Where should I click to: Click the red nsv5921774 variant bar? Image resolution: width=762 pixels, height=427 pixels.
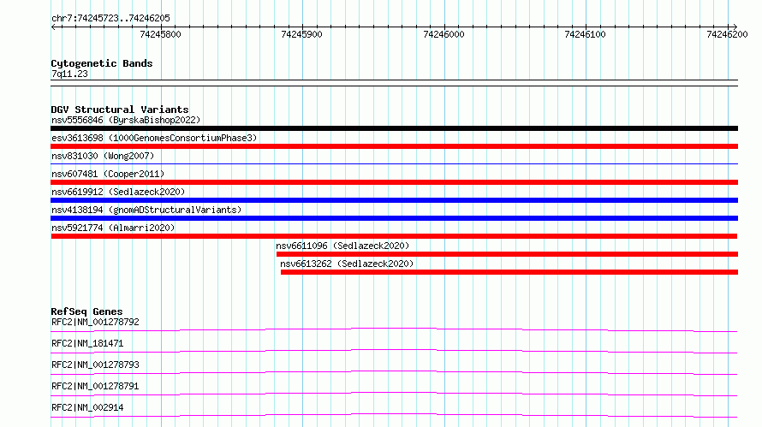[x=394, y=236]
